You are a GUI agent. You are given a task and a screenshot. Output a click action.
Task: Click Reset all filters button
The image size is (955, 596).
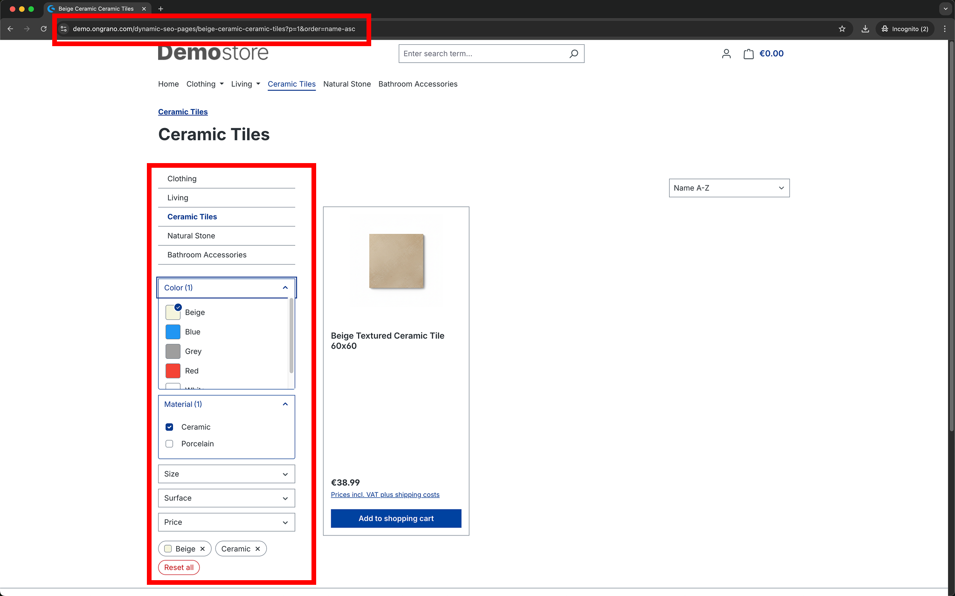click(179, 568)
